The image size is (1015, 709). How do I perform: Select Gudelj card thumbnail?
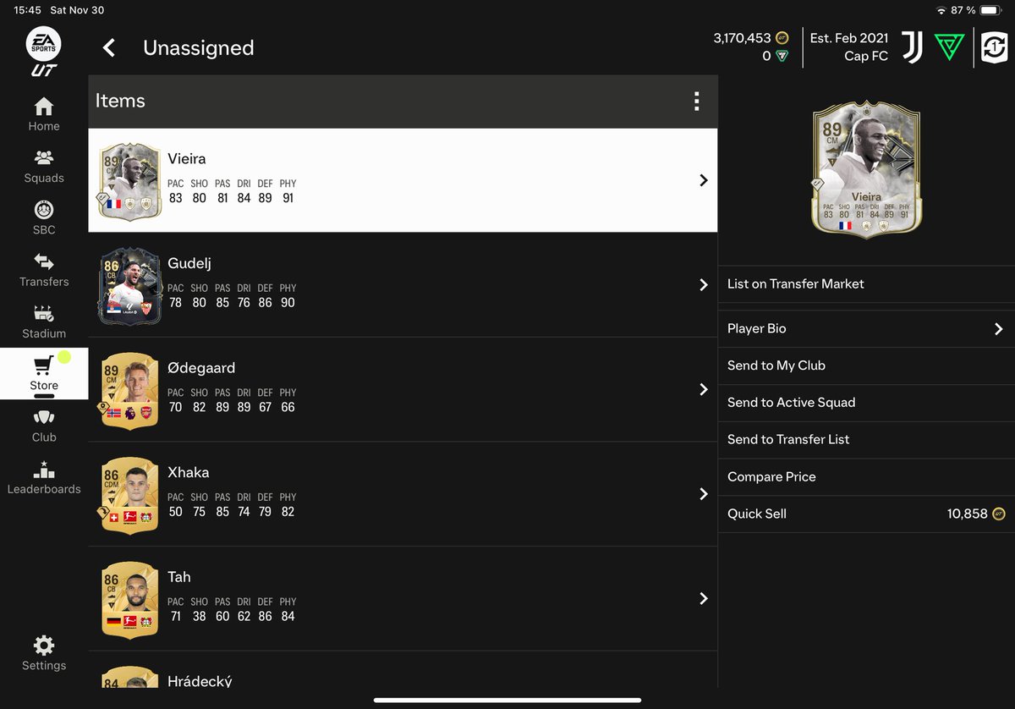[130, 286]
